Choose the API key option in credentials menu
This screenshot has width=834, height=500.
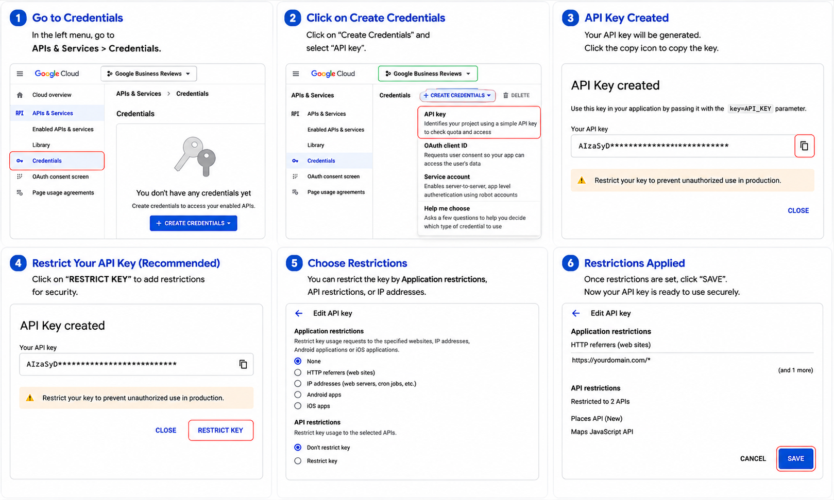[479, 122]
